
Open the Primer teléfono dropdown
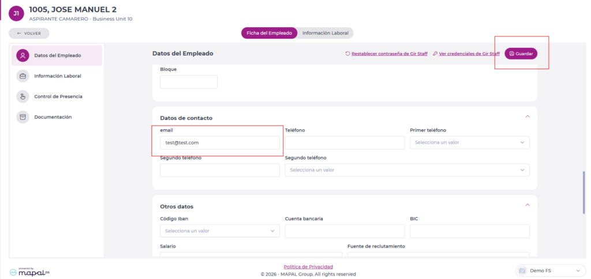click(x=469, y=142)
